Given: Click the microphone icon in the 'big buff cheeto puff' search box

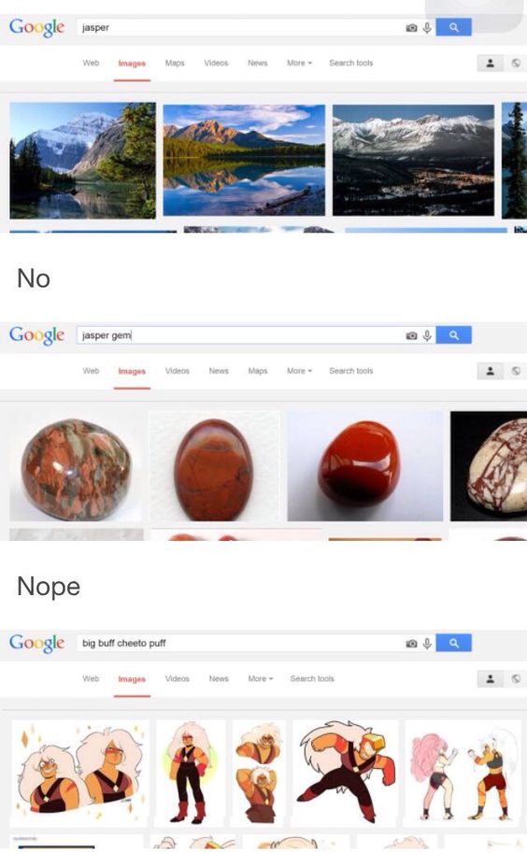Looking at the screenshot, I should 427,643.
